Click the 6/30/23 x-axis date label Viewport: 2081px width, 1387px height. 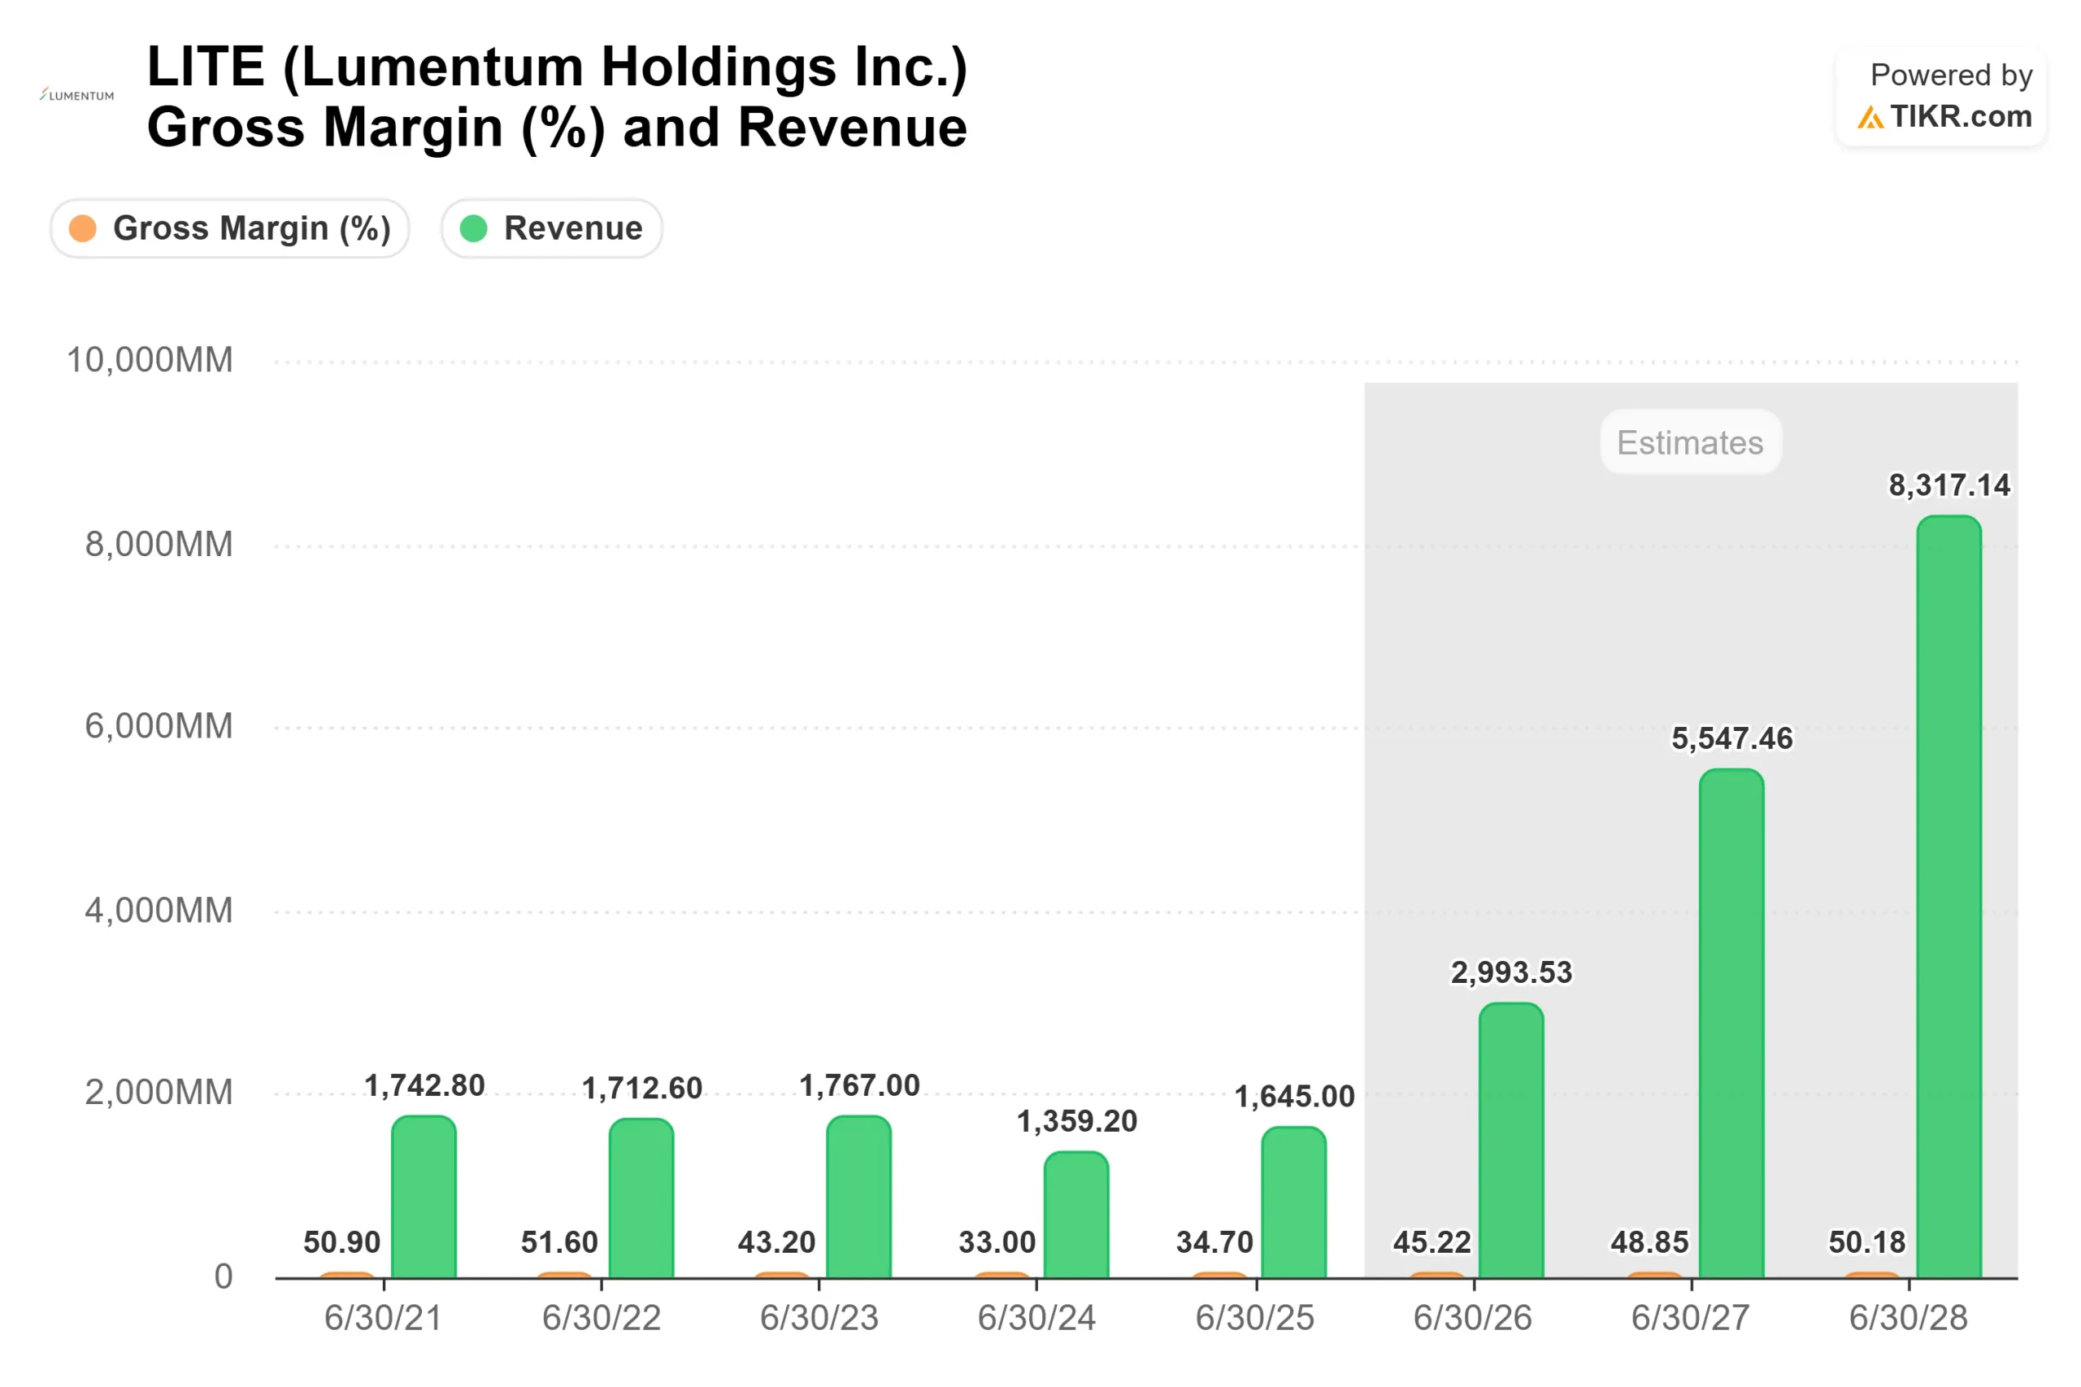(x=819, y=1318)
